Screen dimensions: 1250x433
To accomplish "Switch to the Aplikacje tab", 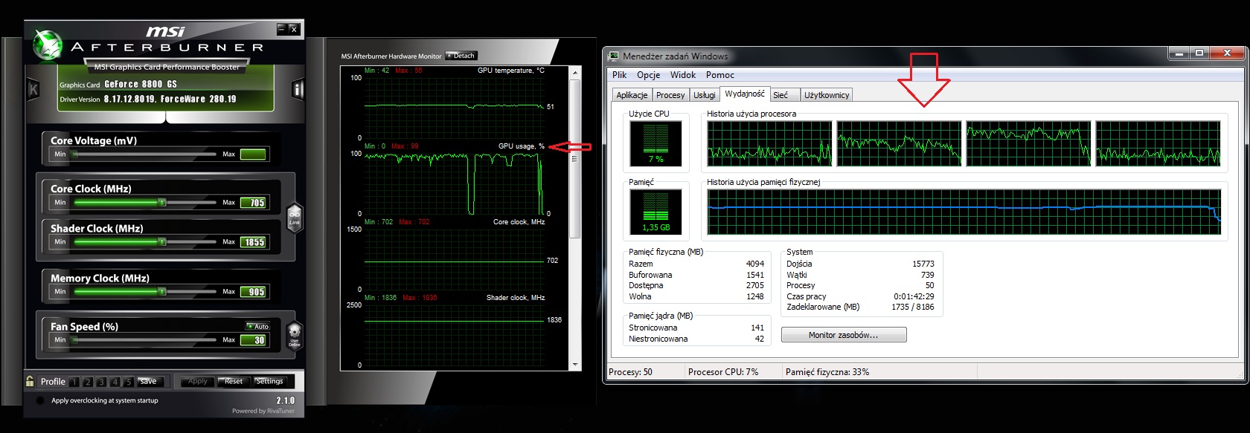I will tap(632, 95).
